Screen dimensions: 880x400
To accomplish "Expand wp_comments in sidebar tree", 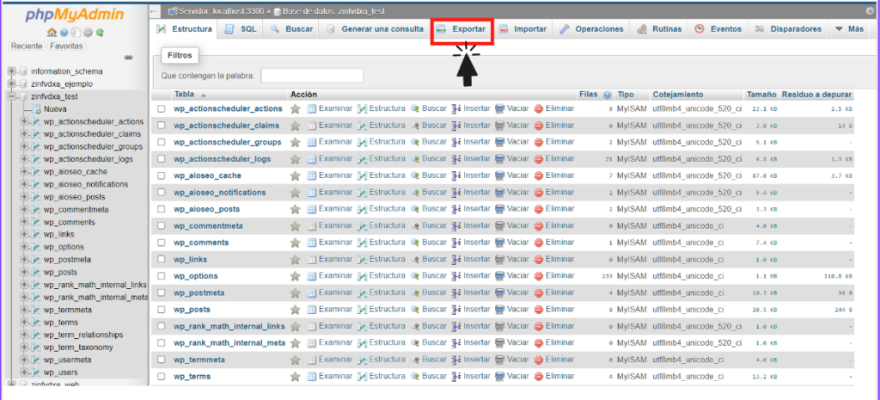I will pos(24,222).
